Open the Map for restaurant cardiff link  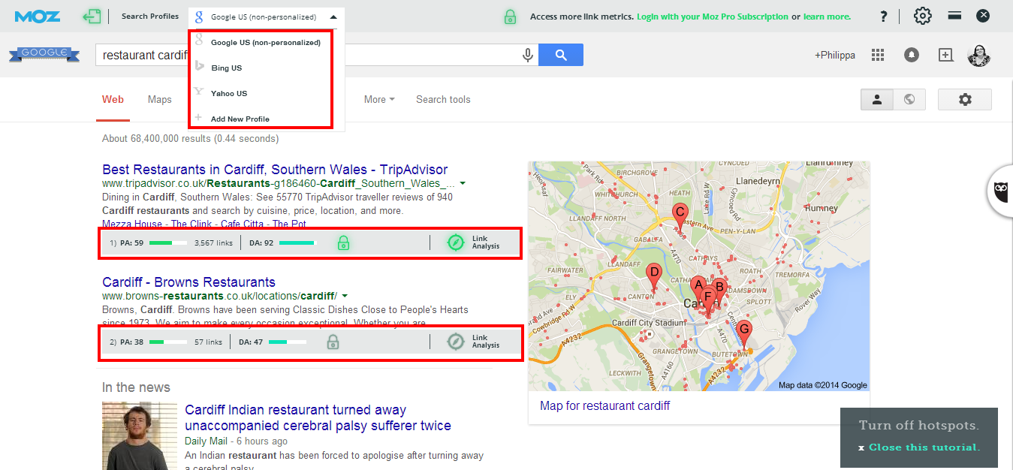coord(604,405)
